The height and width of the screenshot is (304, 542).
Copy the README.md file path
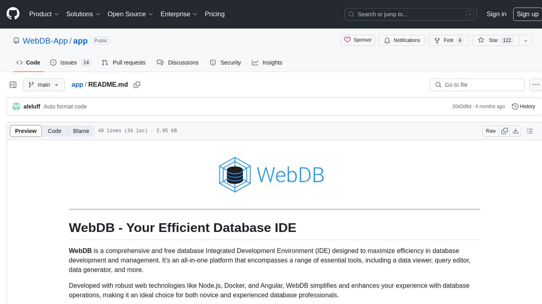point(137,85)
